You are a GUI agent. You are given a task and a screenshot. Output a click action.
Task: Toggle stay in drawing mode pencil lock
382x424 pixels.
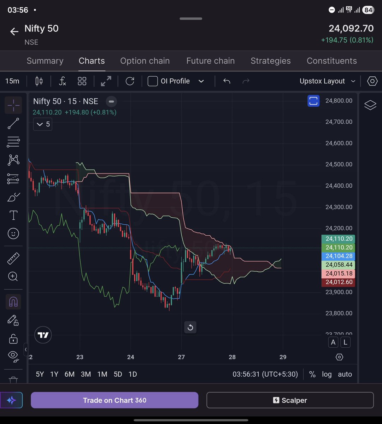[x=13, y=320]
